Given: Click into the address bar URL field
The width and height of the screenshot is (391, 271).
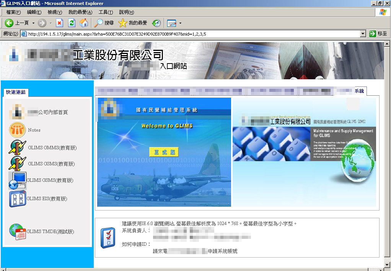Looking at the screenshot, I should 191,34.
